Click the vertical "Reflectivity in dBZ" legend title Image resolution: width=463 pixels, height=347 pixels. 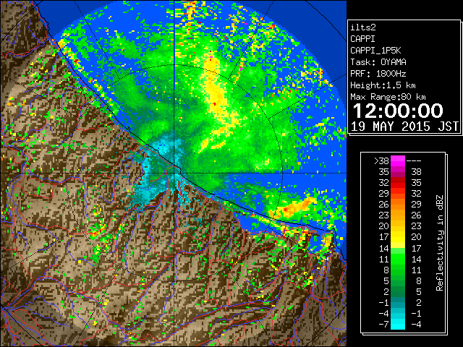(440, 243)
